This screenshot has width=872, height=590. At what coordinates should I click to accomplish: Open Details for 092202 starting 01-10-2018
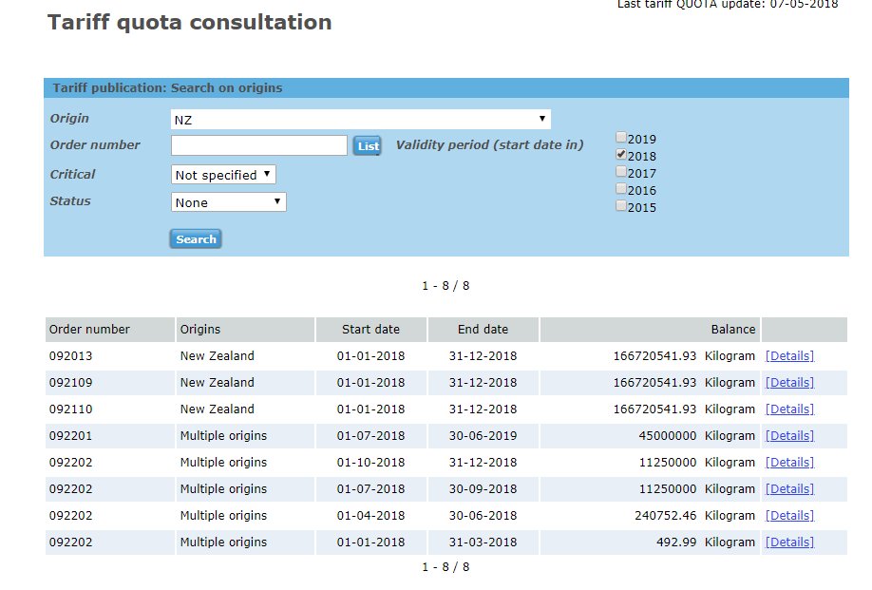[789, 463]
